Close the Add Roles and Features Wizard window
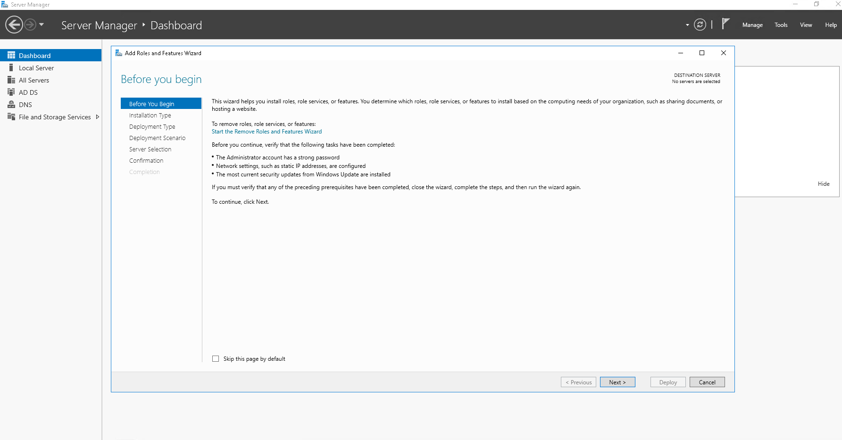The height and width of the screenshot is (440, 842). pos(724,53)
